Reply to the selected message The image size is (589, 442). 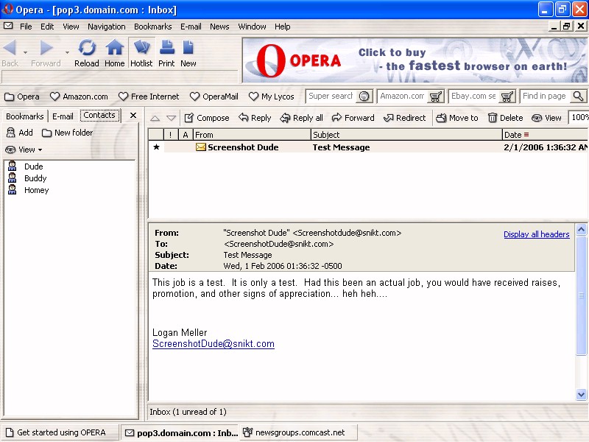coord(255,118)
